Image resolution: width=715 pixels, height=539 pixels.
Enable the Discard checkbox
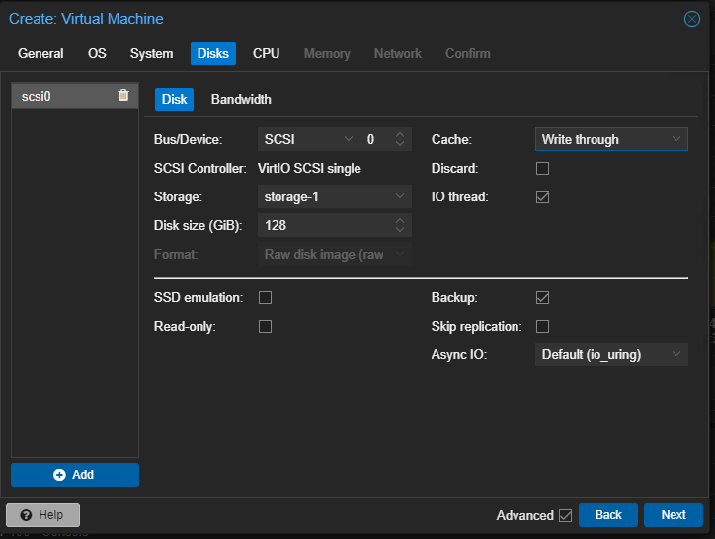click(x=542, y=168)
